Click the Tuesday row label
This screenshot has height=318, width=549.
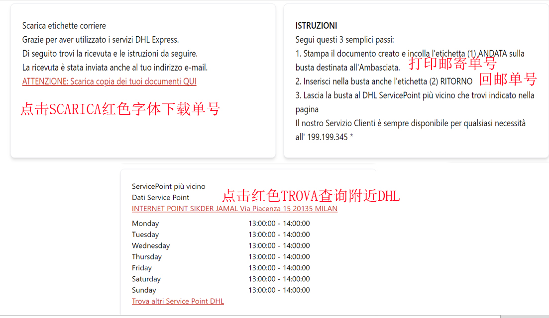pyautogui.click(x=145, y=235)
